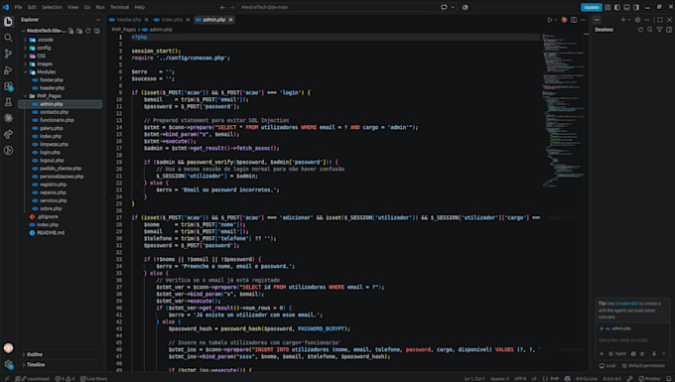The image size is (675, 382).
Task: Go back with the navigation arrow
Action: (222, 7)
